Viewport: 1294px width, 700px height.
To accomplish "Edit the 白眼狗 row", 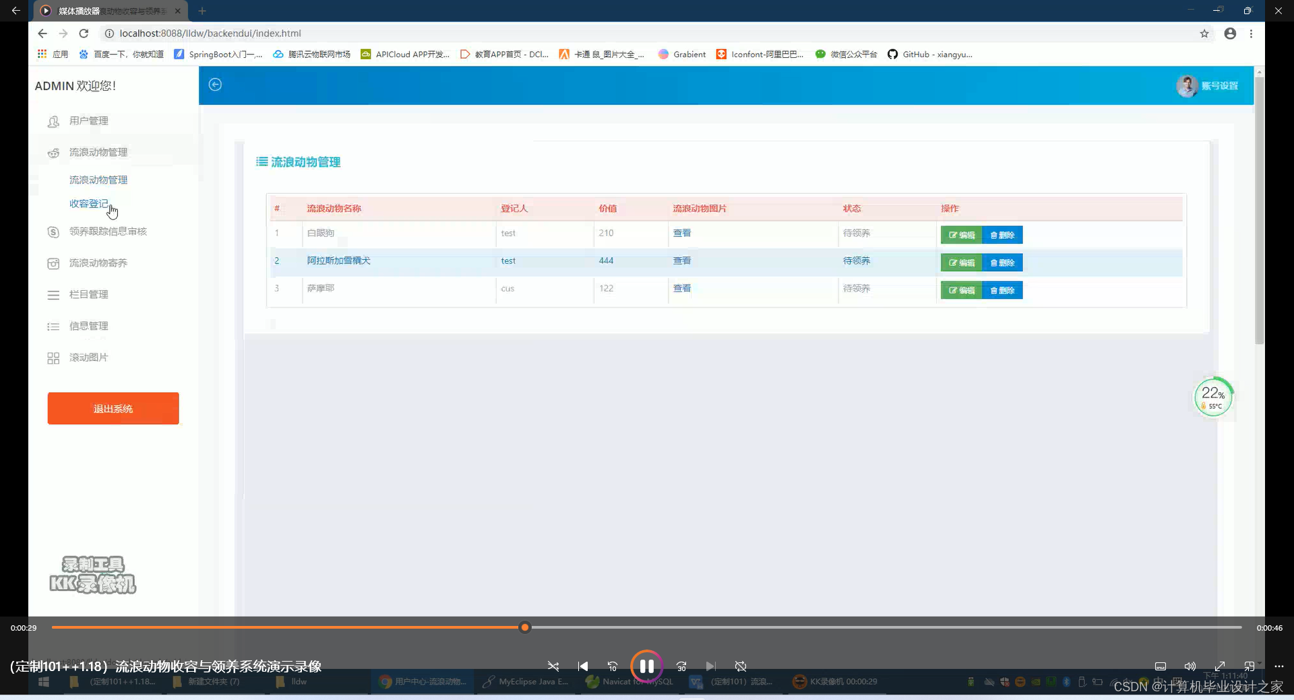I will point(962,235).
